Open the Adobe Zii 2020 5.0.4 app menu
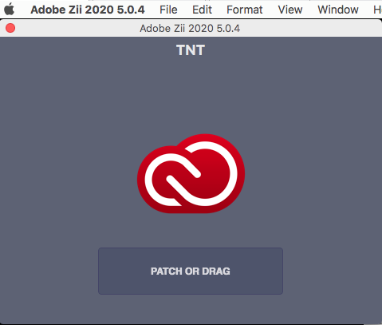Screen dimensions: 382x325 tap(88, 10)
